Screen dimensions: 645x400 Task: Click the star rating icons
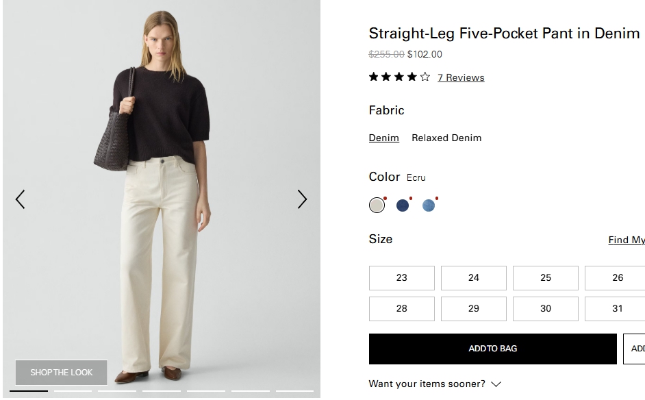[x=399, y=77]
